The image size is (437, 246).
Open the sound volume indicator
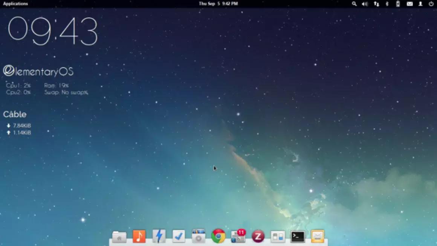(x=365, y=4)
